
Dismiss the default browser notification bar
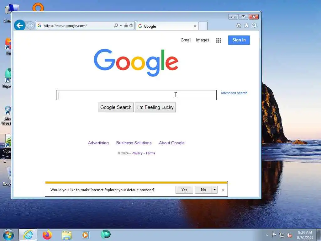pos(223,190)
